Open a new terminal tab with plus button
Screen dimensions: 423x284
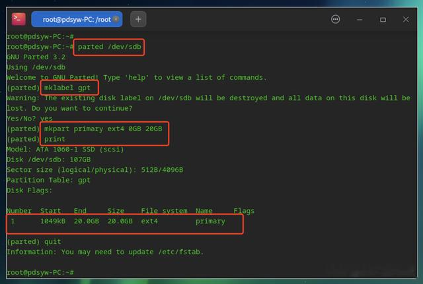point(138,19)
